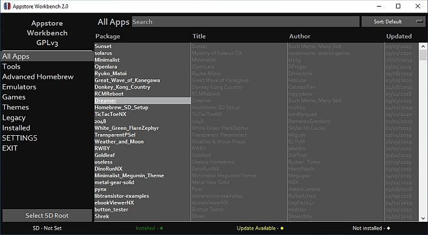Click the XorTroll author cell
This screenshot has height=235, width=428.
pos(298,155)
